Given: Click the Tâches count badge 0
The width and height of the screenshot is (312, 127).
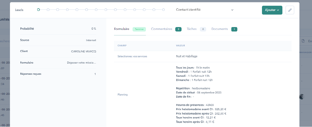Looking at the screenshot, I should point(203,29).
